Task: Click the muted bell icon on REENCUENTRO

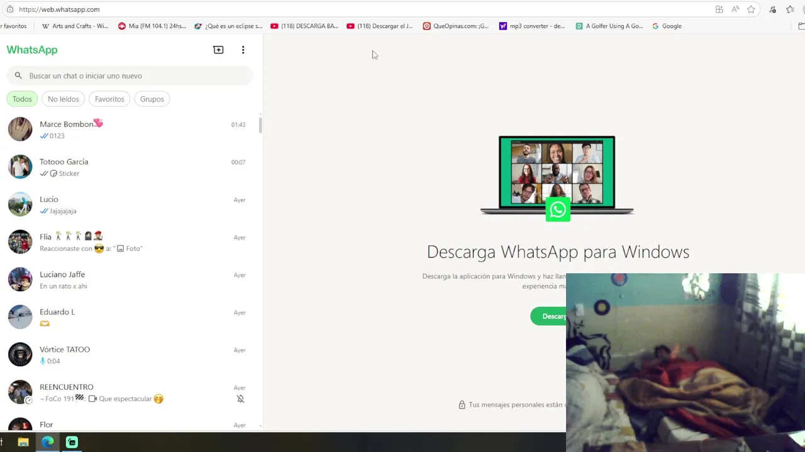Action: 240,399
